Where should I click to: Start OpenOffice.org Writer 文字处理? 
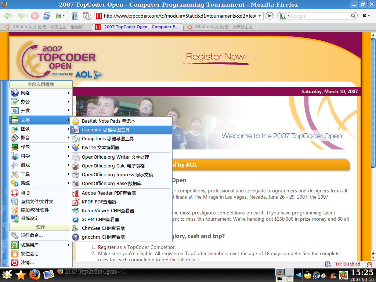point(121,157)
